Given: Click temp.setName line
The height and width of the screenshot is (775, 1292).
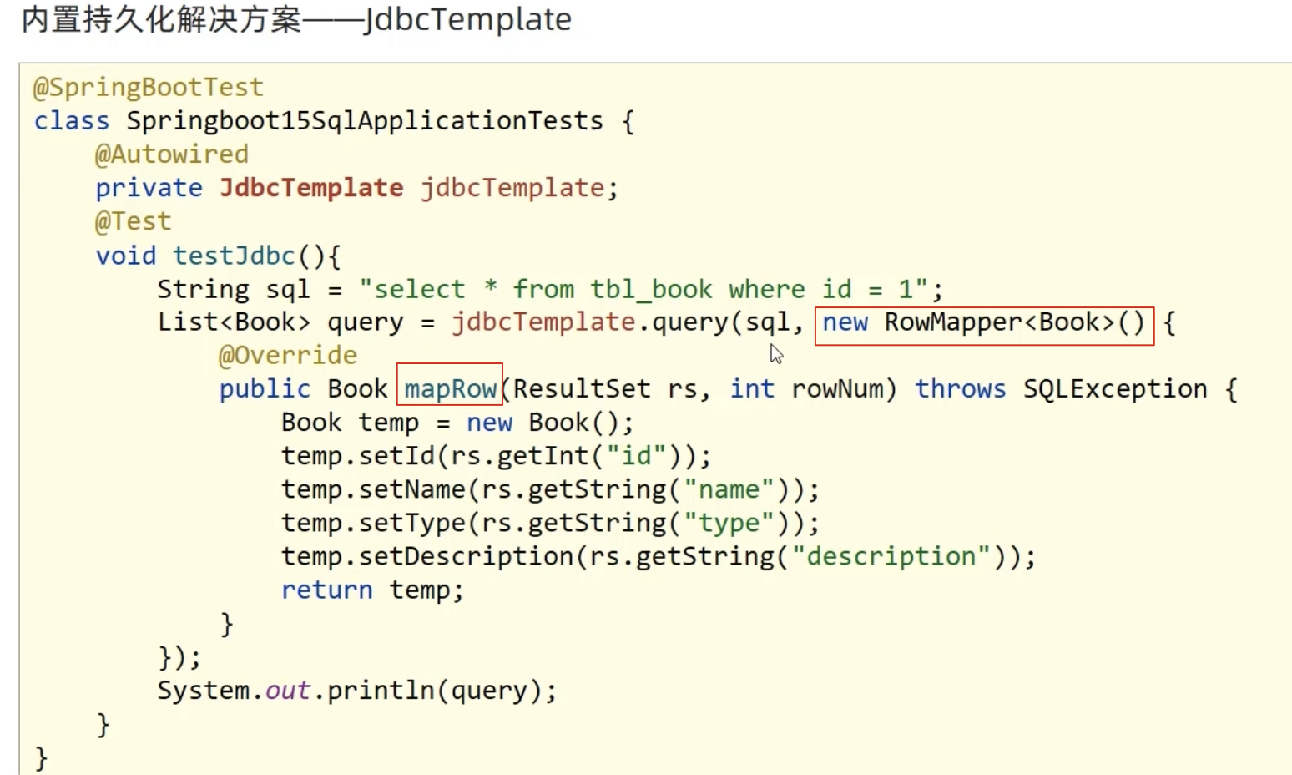Looking at the screenshot, I should tap(550, 489).
